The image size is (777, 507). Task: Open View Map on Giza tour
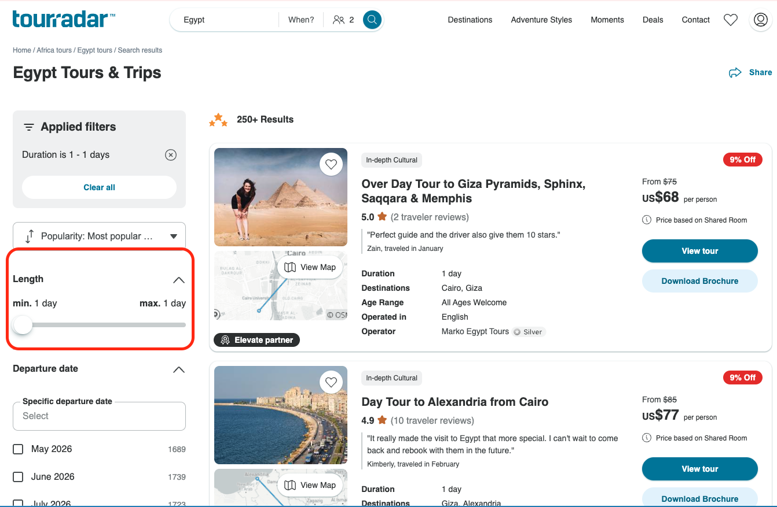tap(310, 267)
